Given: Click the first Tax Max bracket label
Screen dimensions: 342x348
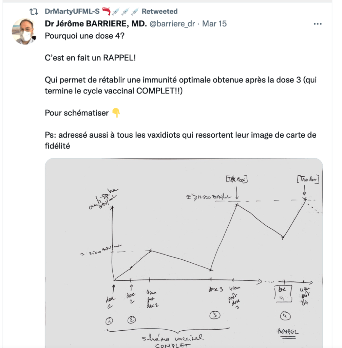Looking at the screenshot, I should [x=236, y=179].
